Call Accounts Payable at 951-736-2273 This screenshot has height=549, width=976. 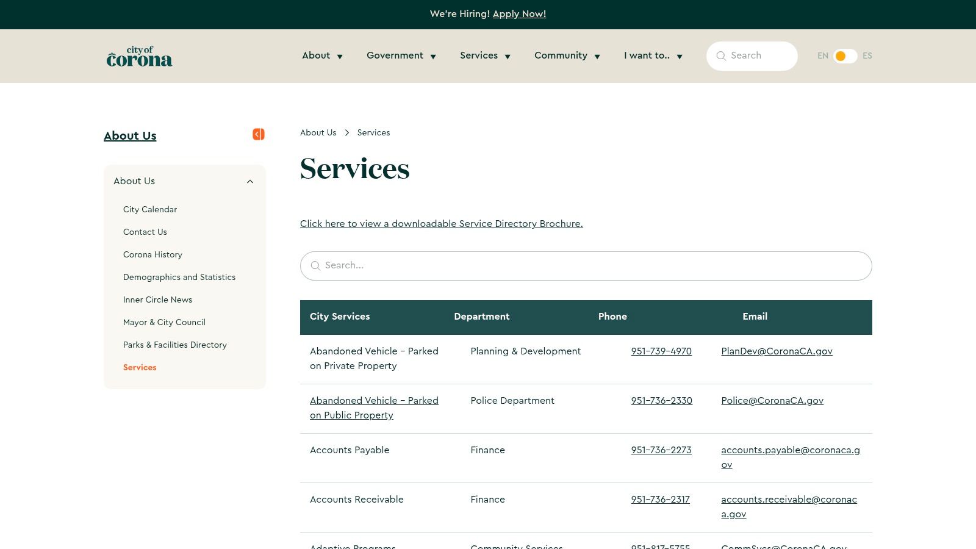pos(661,450)
